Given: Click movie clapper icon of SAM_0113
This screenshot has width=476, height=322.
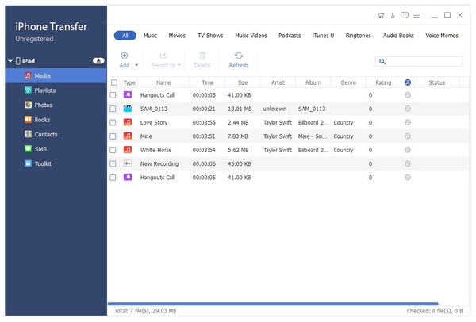Looking at the screenshot, I should [128, 109].
